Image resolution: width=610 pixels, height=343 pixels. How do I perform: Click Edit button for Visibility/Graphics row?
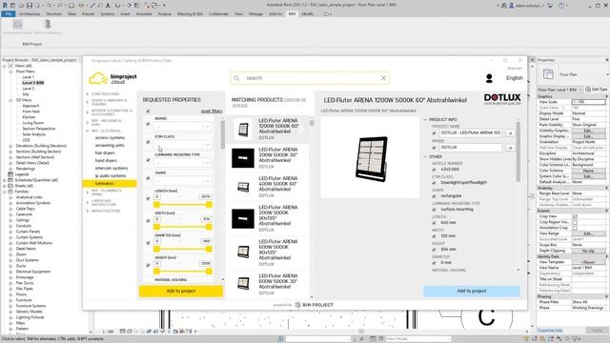(588, 131)
